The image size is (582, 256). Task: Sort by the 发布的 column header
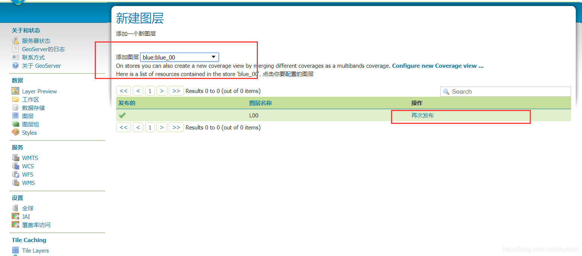point(127,103)
